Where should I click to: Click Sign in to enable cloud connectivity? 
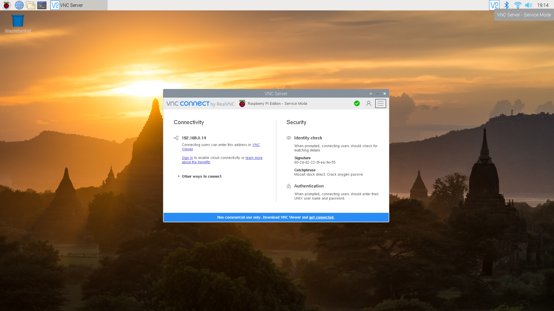pos(187,157)
